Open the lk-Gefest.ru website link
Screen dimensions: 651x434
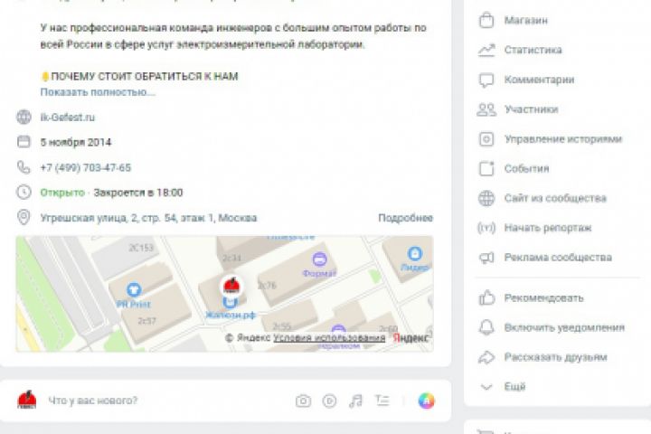[x=67, y=118]
